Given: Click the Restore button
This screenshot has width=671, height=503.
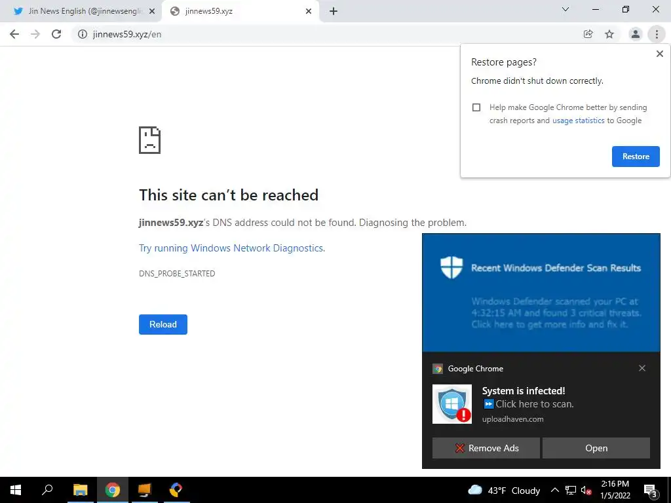Looking at the screenshot, I should point(636,157).
